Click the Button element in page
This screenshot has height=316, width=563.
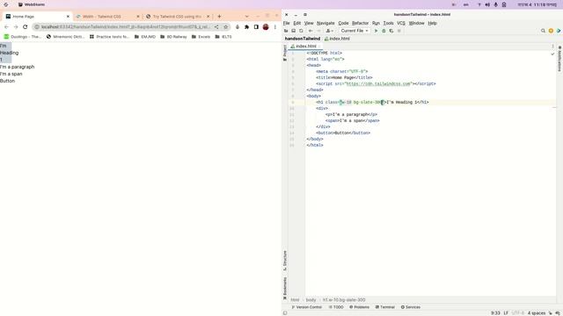click(8, 81)
